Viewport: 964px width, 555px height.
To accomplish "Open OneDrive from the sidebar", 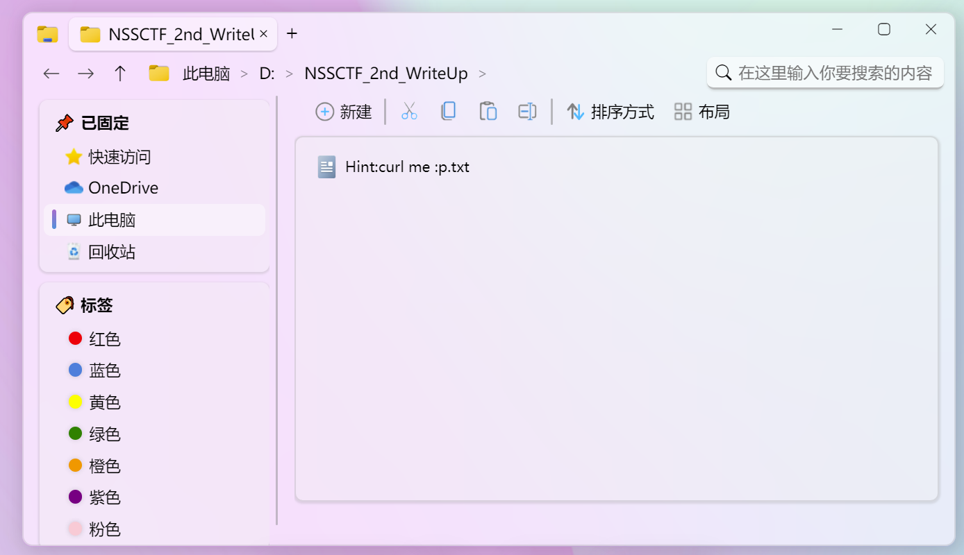I will coord(122,188).
